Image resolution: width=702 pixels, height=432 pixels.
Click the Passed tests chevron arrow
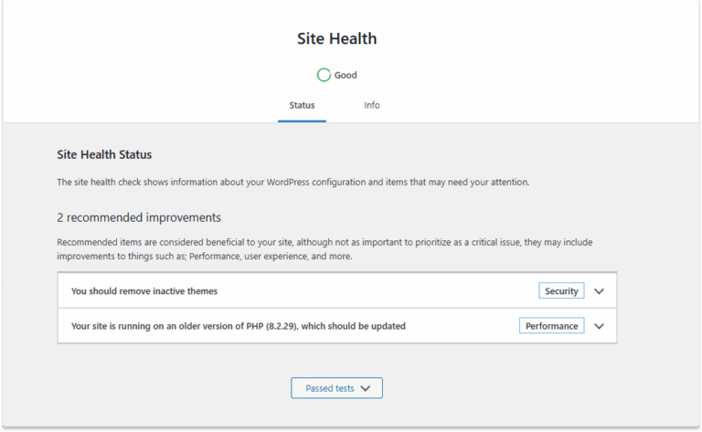tap(366, 388)
